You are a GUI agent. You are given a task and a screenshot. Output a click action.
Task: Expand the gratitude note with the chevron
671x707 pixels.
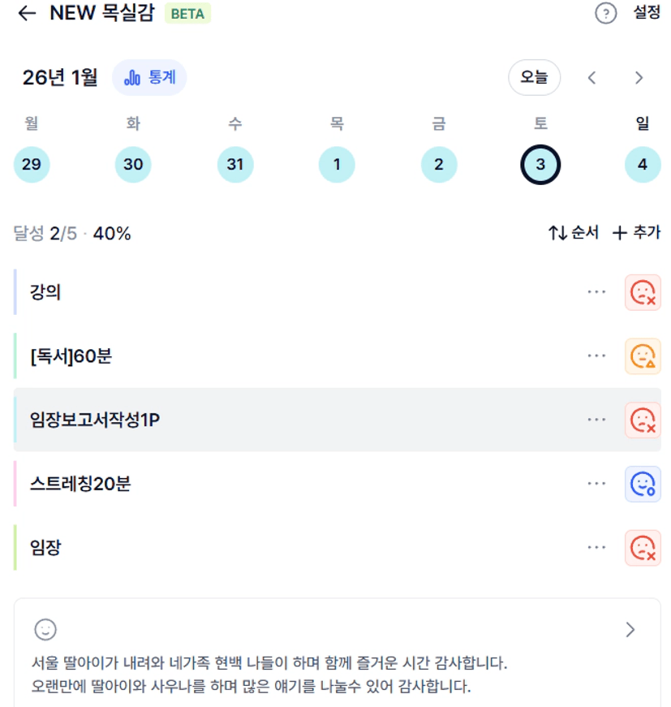630,630
